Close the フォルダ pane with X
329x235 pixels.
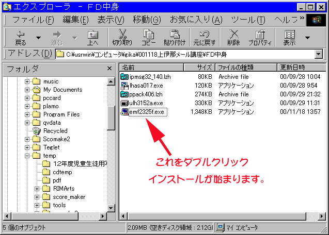tap(109, 69)
